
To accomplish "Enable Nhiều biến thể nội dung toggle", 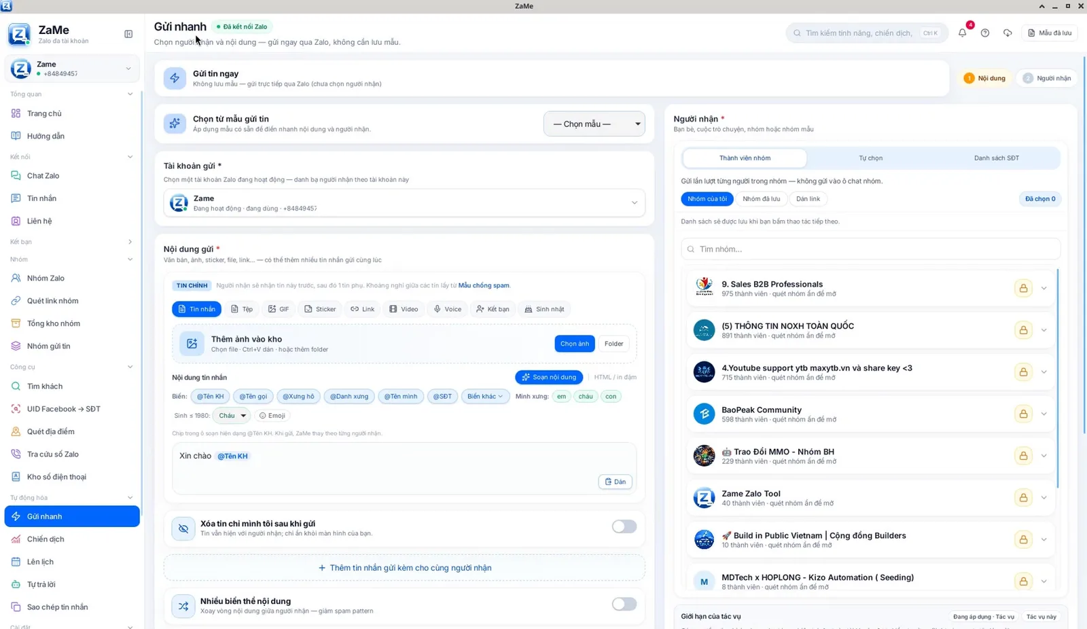I will click(x=624, y=604).
